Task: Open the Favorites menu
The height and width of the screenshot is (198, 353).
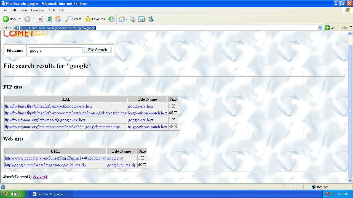Action: 38,10
